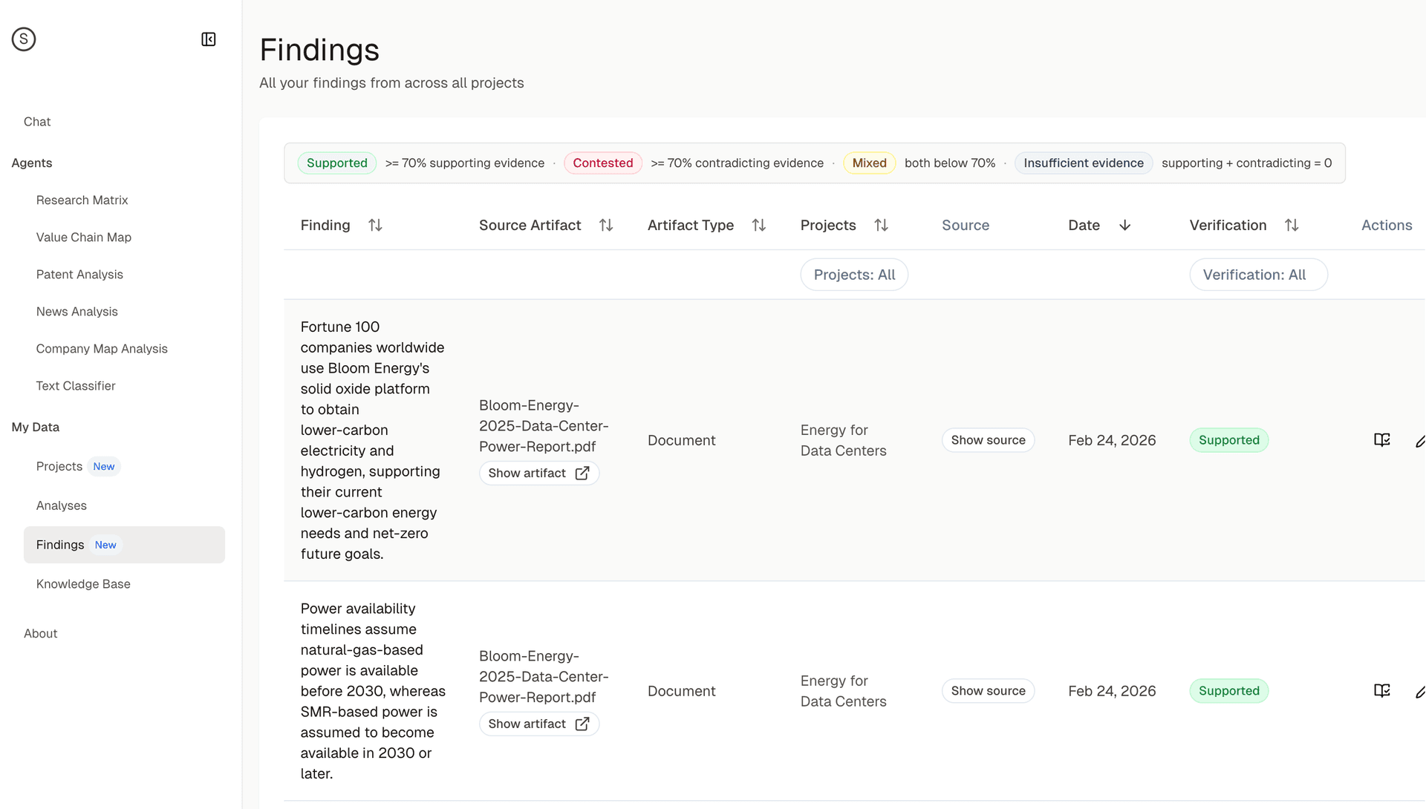Viewport: 1426px width, 809px height.
Task: Edit the Fortune 100 finding
Action: click(1420, 440)
